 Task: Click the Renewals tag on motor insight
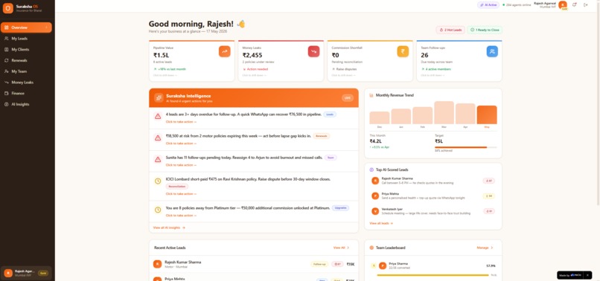[322, 136]
